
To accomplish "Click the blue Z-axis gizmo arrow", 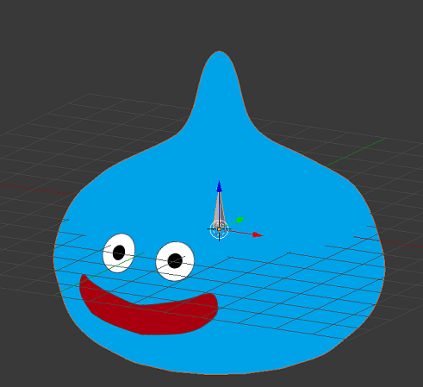I will (x=220, y=187).
